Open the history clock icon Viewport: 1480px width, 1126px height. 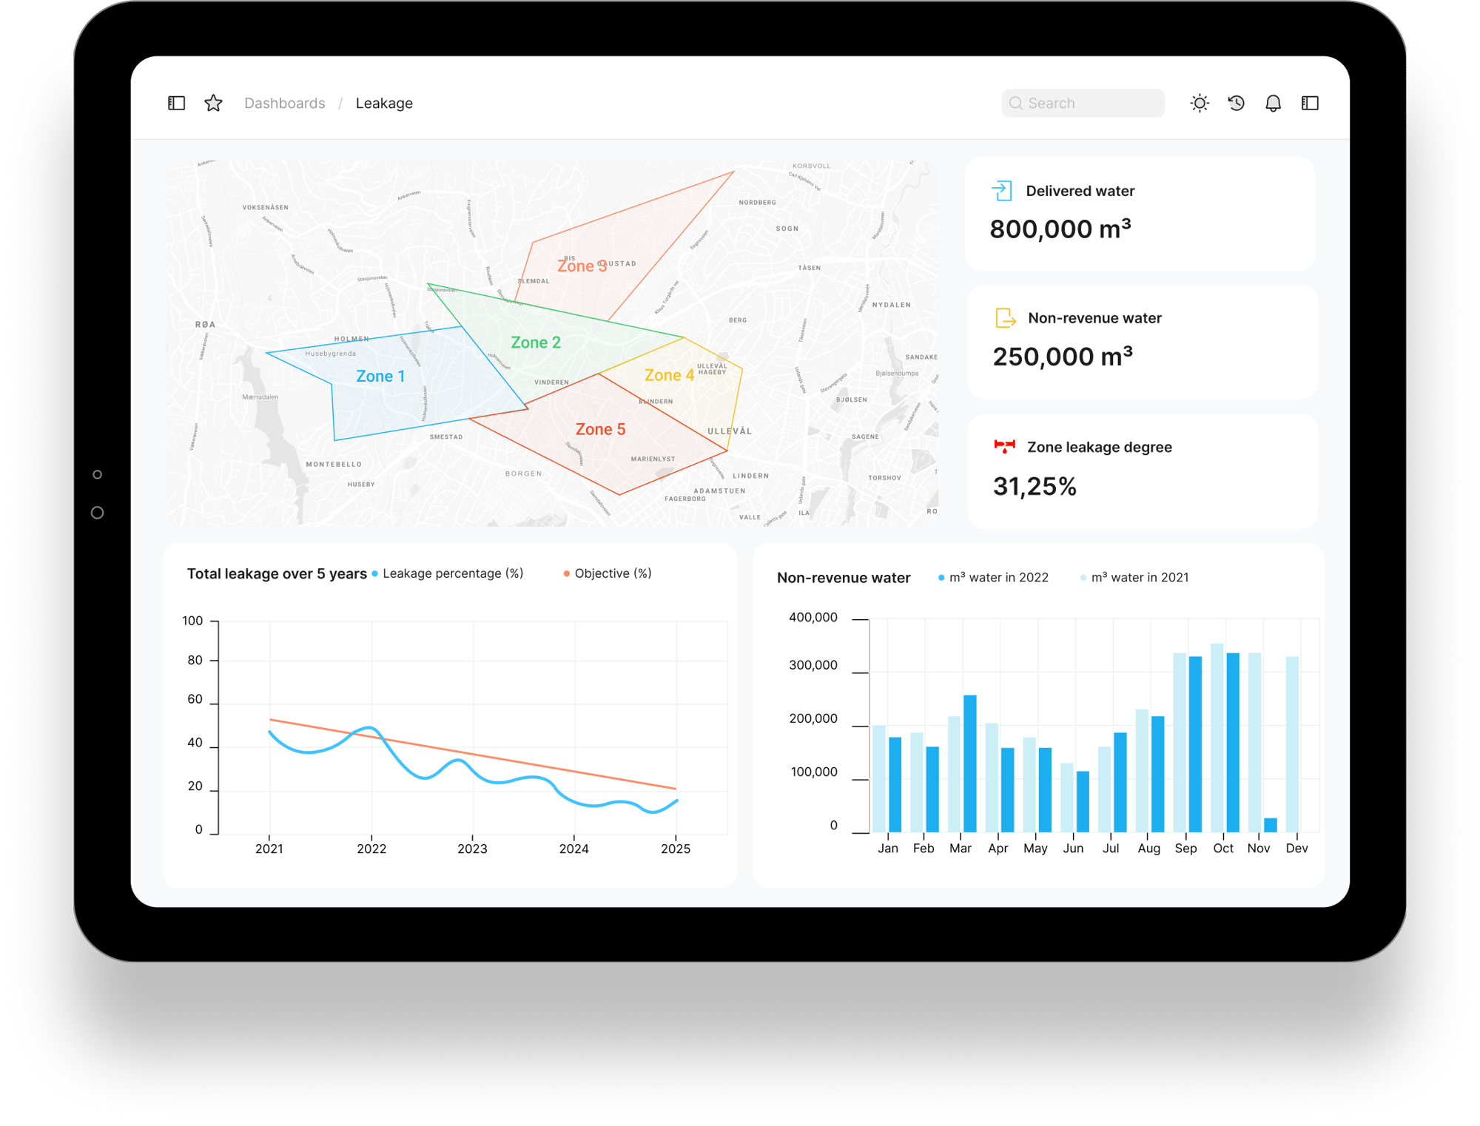[x=1236, y=103]
